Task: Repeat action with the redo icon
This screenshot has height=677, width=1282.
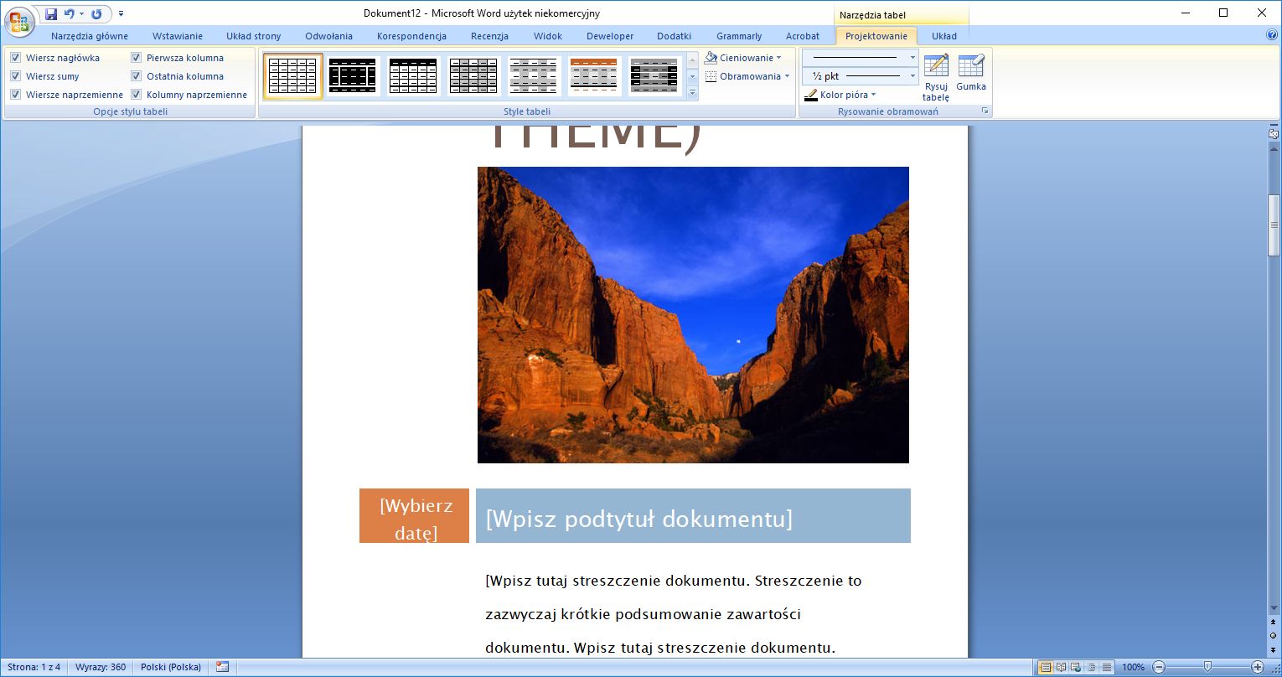Action: click(x=96, y=14)
